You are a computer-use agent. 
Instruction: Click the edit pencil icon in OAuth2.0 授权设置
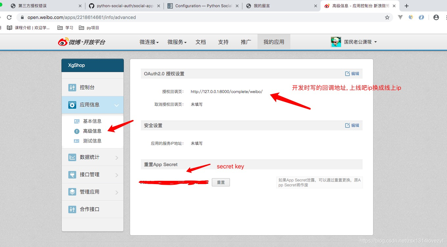pyautogui.click(x=347, y=74)
